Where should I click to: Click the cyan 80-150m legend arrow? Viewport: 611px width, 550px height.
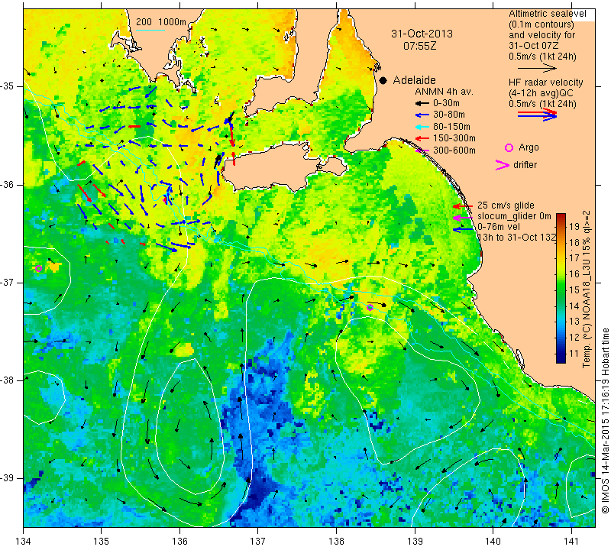coord(422,127)
